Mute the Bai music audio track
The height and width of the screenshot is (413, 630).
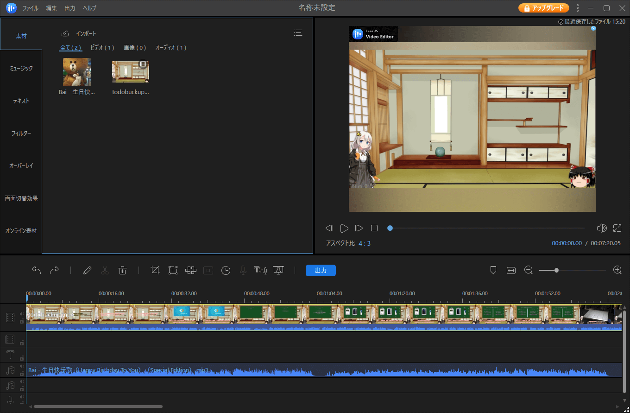tap(22, 367)
